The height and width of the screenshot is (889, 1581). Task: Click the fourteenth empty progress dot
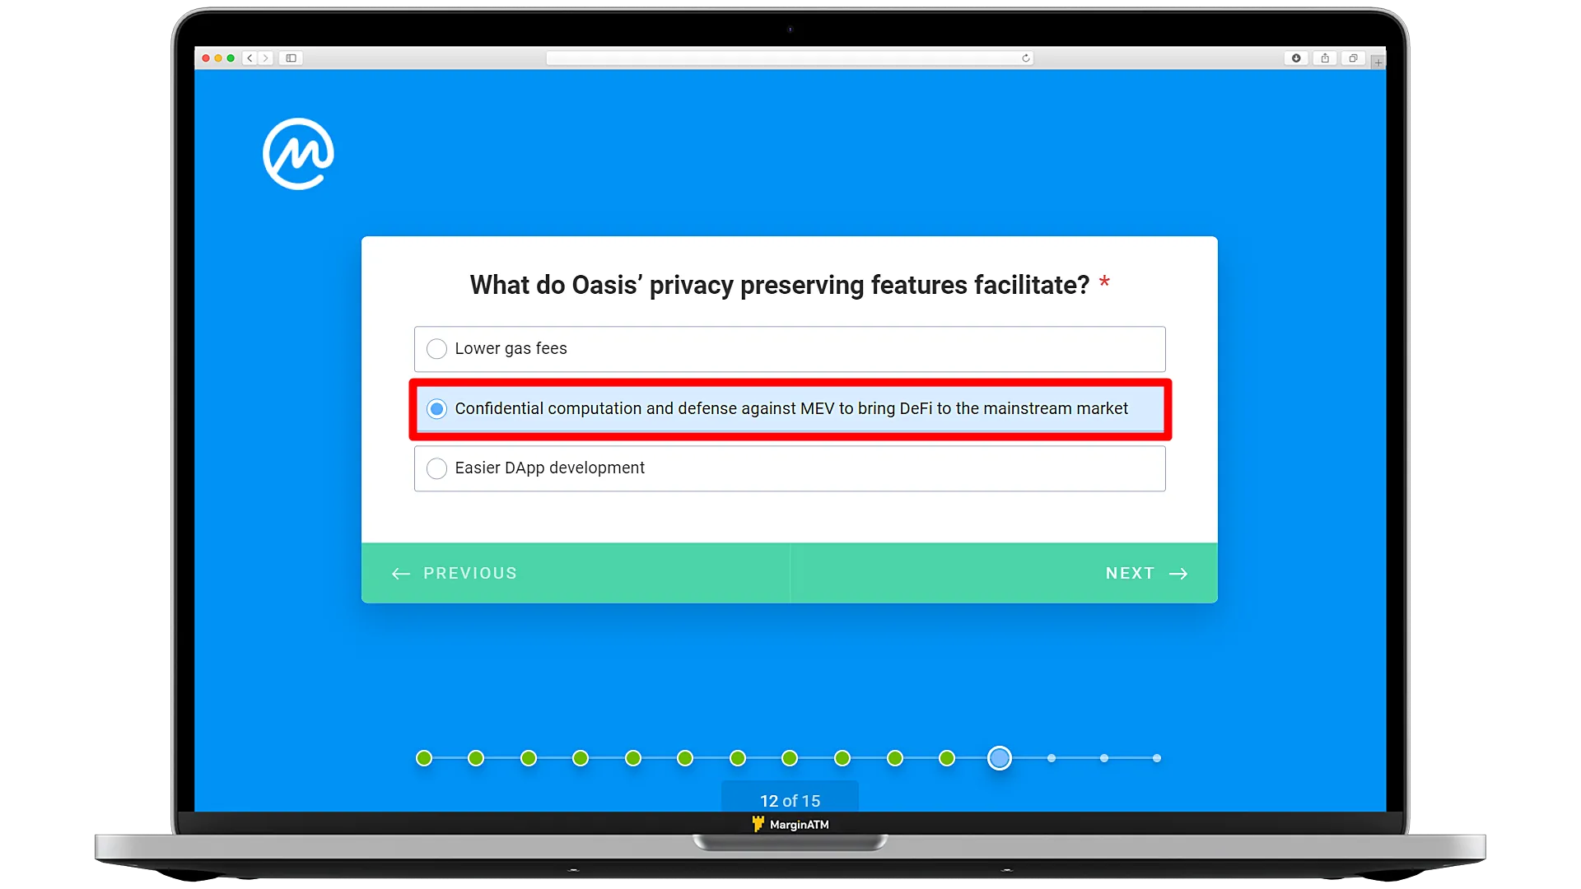click(x=1104, y=757)
